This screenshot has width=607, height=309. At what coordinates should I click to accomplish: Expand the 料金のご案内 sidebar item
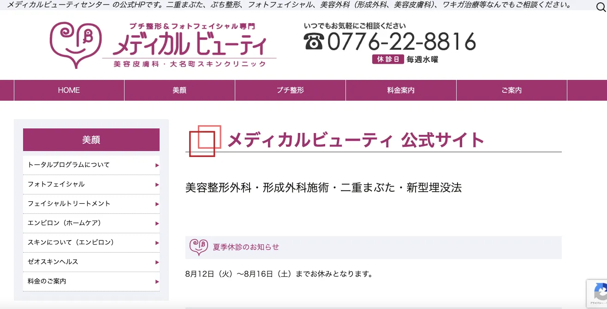(x=91, y=281)
